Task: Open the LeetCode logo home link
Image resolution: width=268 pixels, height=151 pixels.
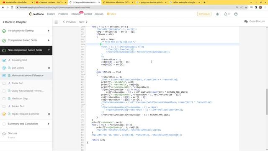Action: click(36, 14)
